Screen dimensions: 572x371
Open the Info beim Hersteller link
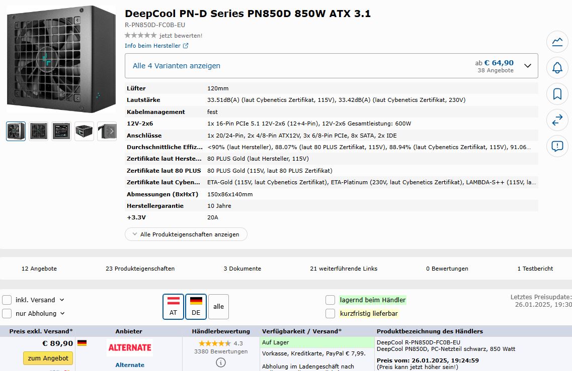click(x=152, y=46)
